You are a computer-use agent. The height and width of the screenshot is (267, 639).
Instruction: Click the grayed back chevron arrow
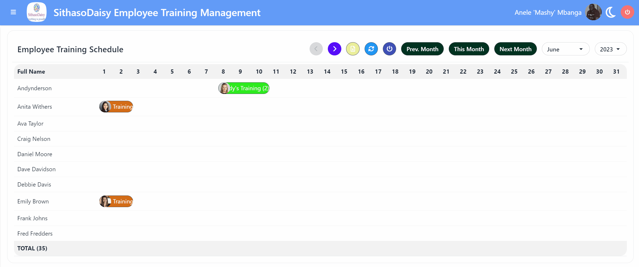pyautogui.click(x=316, y=49)
